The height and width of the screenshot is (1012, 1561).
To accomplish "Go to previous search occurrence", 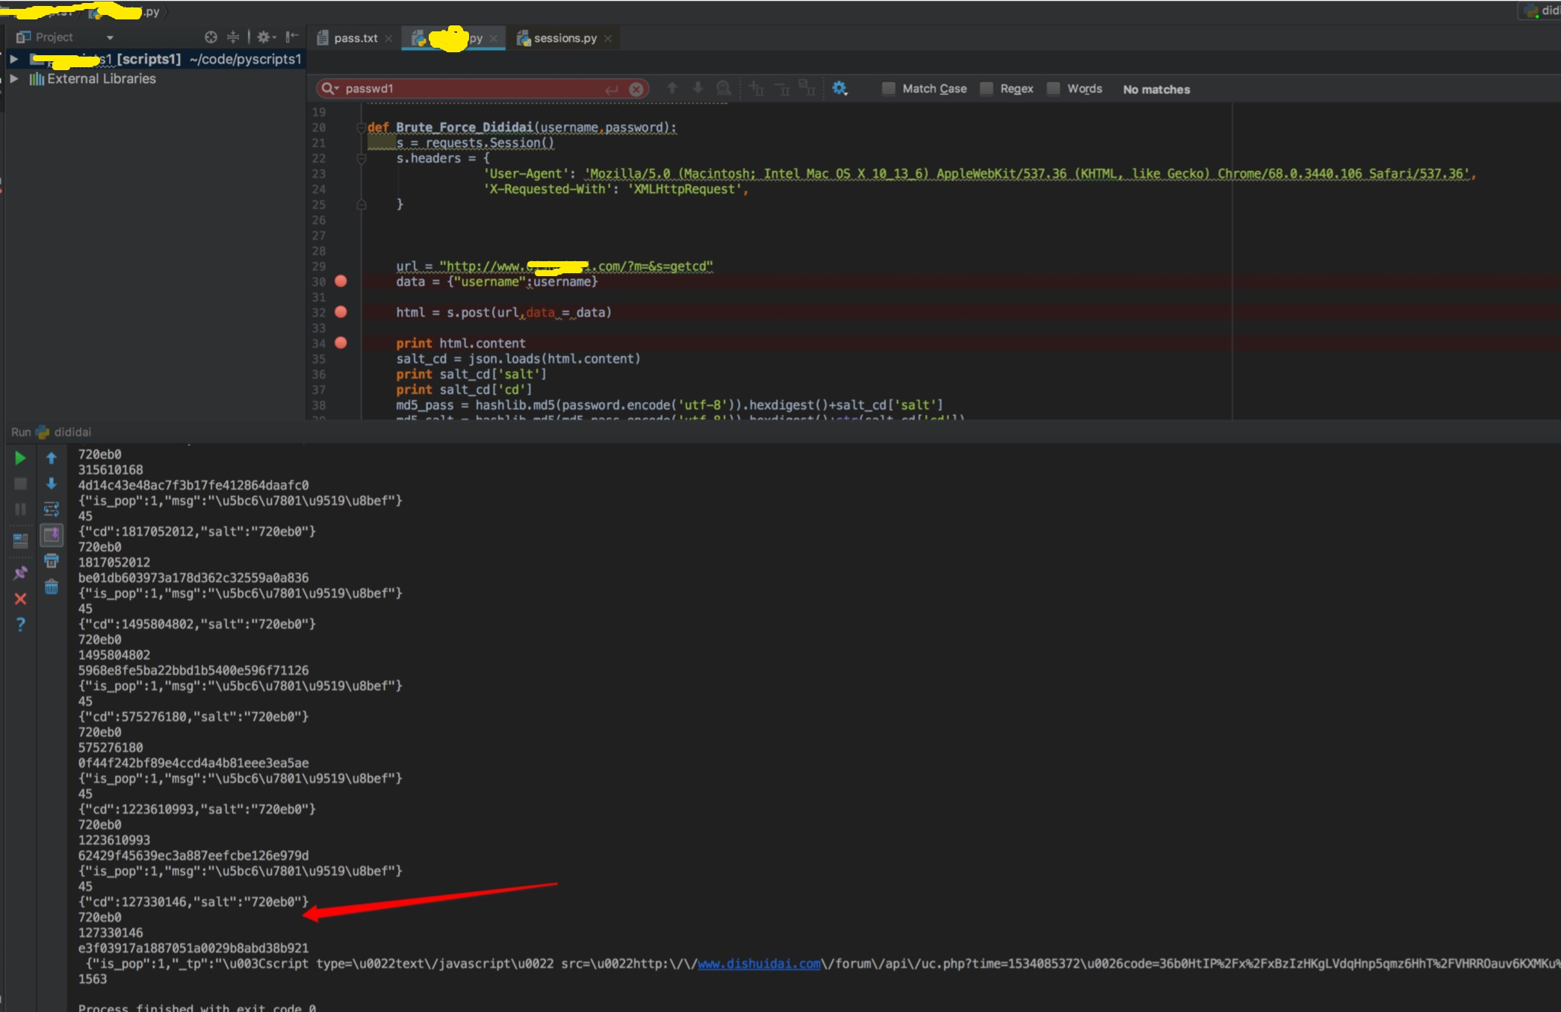I will click(x=672, y=88).
